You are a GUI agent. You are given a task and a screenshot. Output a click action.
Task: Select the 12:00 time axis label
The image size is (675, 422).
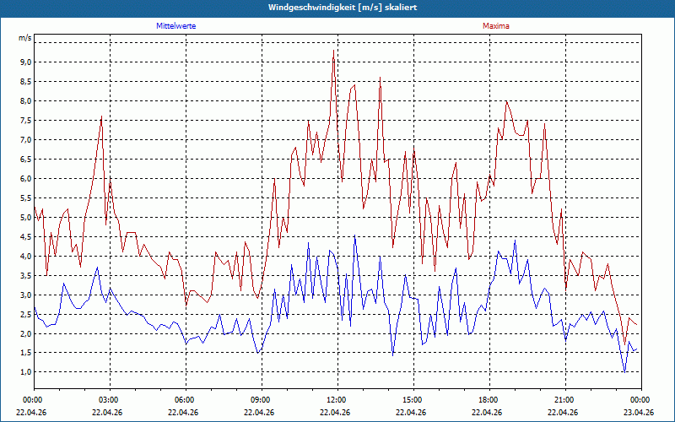(x=337, y=400)
